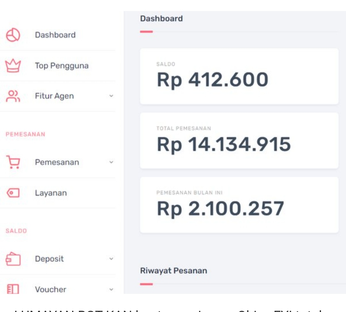Image resolution: width=346 pixels, height=312 pixels.
Task: Click the Dashboard pie chart icon
Action: (x=13, y=35)
